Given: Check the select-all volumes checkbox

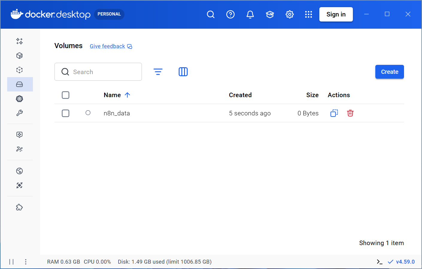Looking at the screenshot, I should pyautogui.click(x=66, y=95).
